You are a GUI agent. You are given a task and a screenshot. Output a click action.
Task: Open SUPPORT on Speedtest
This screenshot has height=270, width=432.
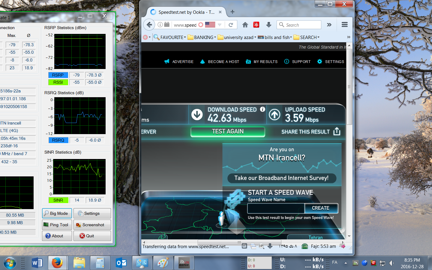point(297,61)
